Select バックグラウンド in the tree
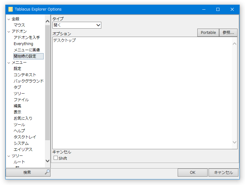 point(29,81)
